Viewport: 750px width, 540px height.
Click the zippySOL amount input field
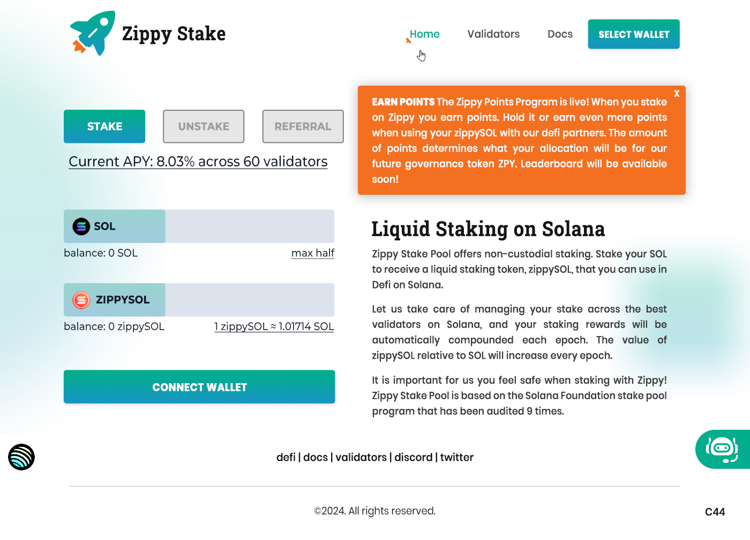[x=250, y=300]
